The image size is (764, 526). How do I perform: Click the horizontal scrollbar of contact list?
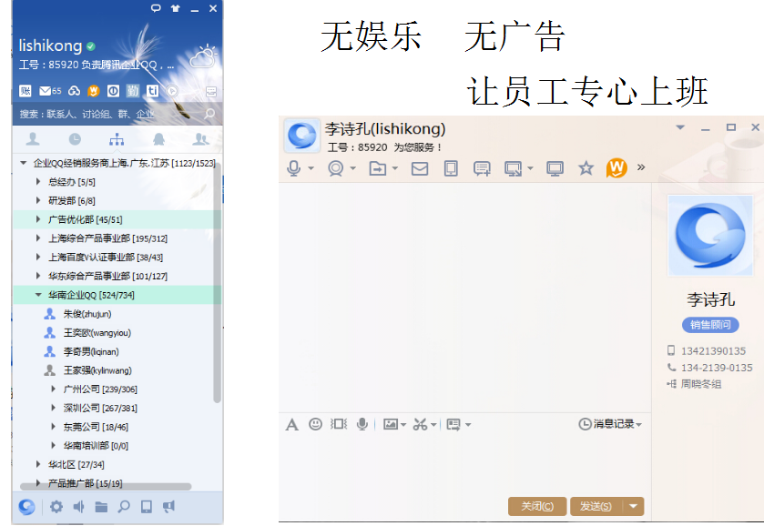pyautogui.click(x=106, y=486)
